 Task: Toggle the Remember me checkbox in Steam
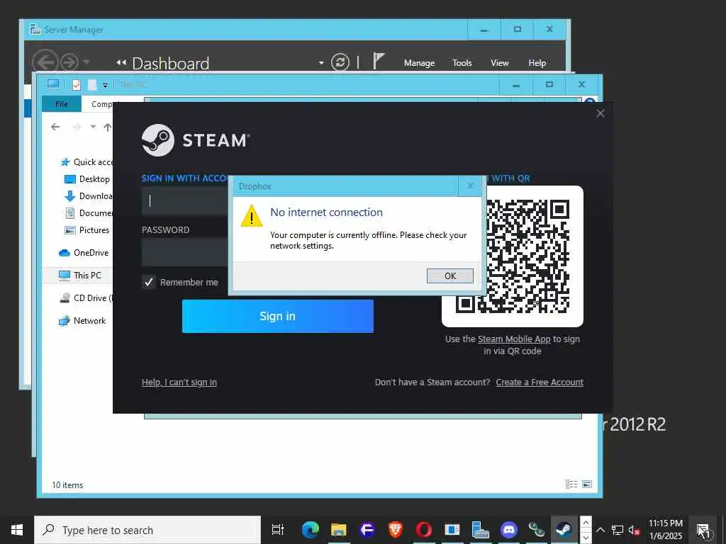(x=148, y=282)
